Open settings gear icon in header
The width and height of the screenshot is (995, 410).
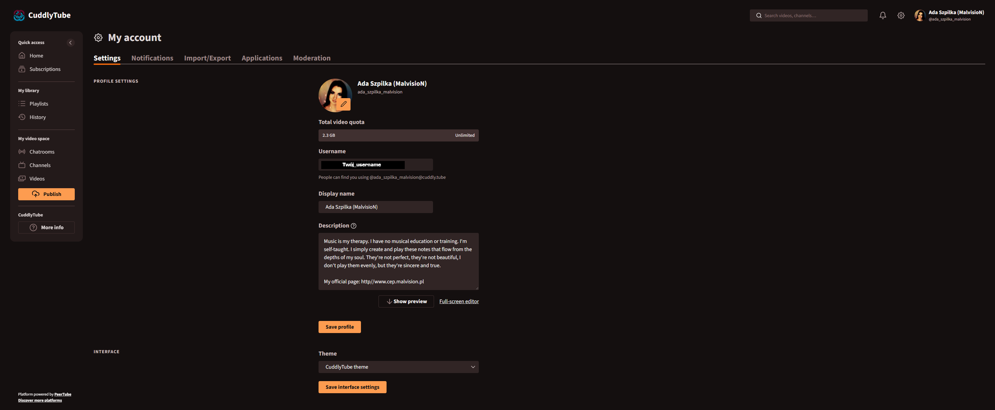coord(901,15)
